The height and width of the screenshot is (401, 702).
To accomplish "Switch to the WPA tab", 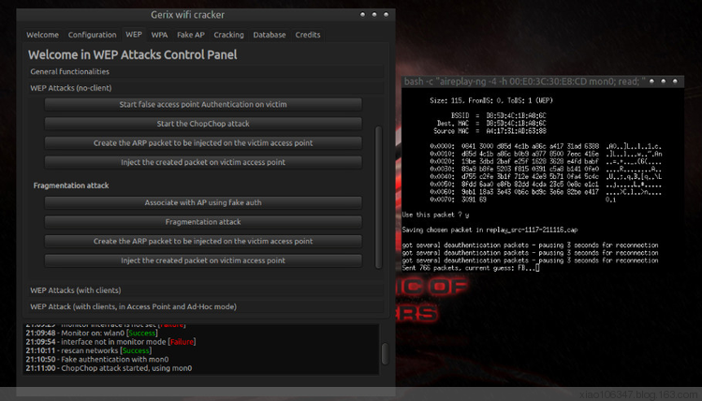I will click(x=159, y=35).
